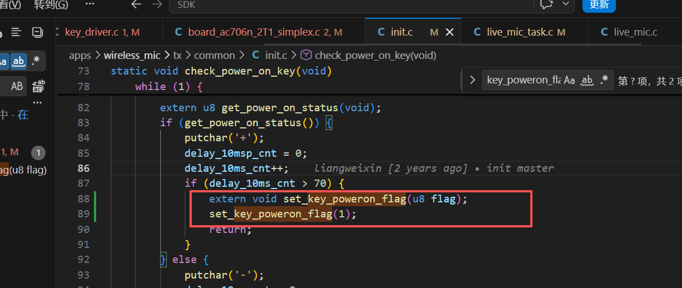Open the 转到(G) menu
This screenshot has height=288, width=682.
(x=51, y=4)
